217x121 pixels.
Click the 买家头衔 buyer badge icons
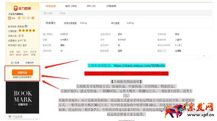click(21, 36)
